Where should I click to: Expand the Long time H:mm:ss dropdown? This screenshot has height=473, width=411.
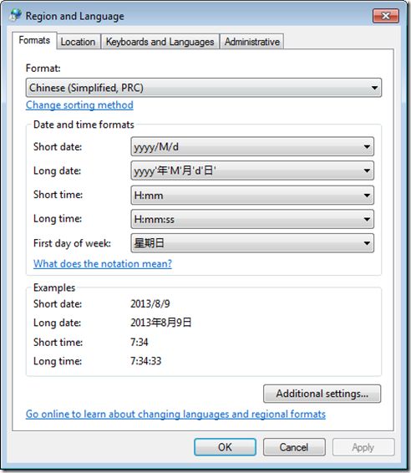252,219
